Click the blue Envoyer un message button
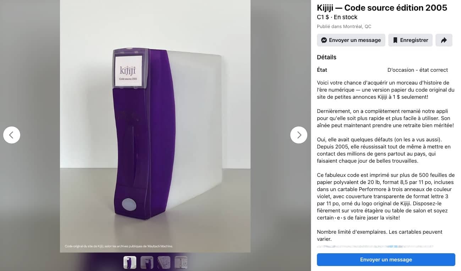This screenshot has height=271, width=461. (x=386, y=260)
